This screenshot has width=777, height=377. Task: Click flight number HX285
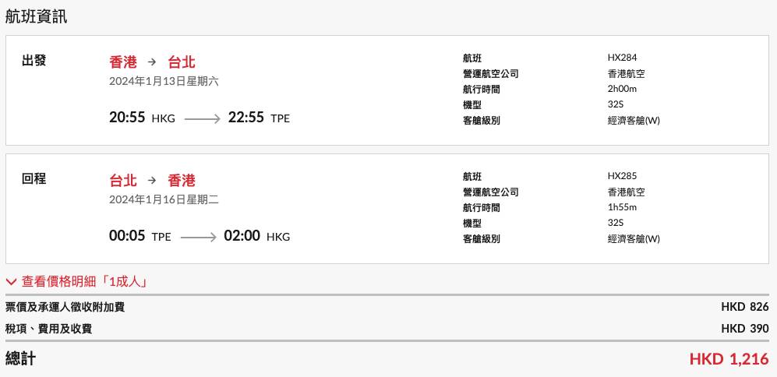tap(622, 176)
